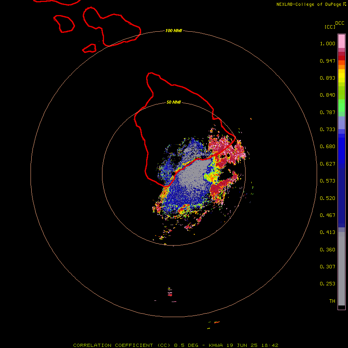
Task: Click the yellow band of the color bar
Action: (x=341, y=76)
